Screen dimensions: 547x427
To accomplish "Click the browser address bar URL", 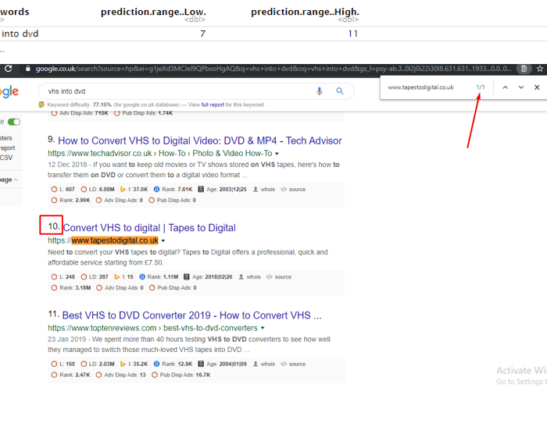I will pos(273,69).
